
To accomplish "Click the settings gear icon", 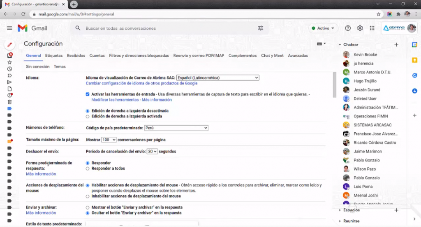I will pos(360,28).
